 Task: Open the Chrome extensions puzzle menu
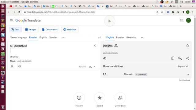click(173, 12)
